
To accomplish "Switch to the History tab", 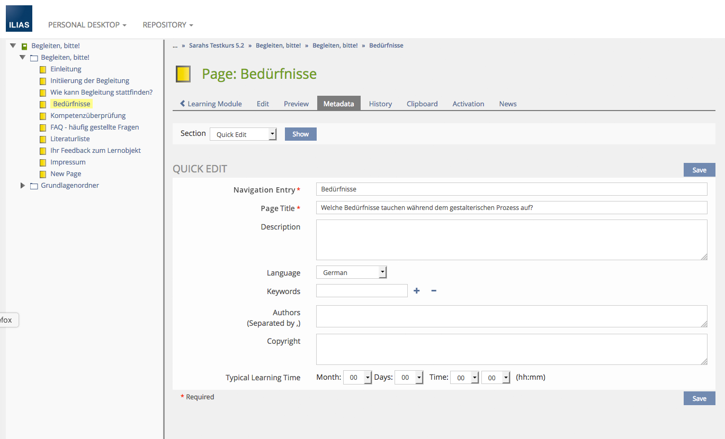I will pyautogui.click(x=380, y=104).
